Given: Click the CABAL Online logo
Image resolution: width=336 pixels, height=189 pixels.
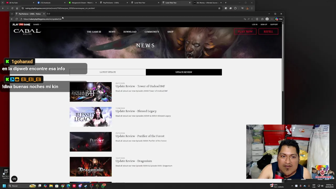Looking at the screenshot, I should point(27,32).
